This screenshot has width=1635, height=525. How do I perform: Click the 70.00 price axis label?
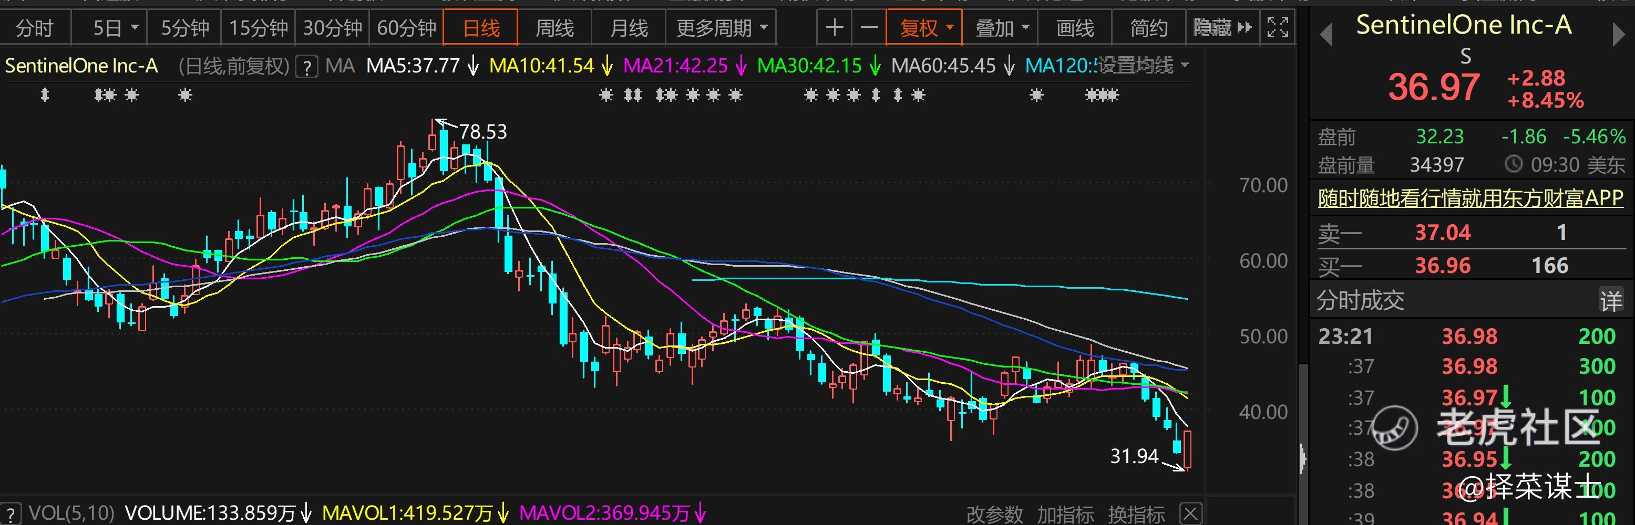pyautogui.click(x=1263, y=185)
